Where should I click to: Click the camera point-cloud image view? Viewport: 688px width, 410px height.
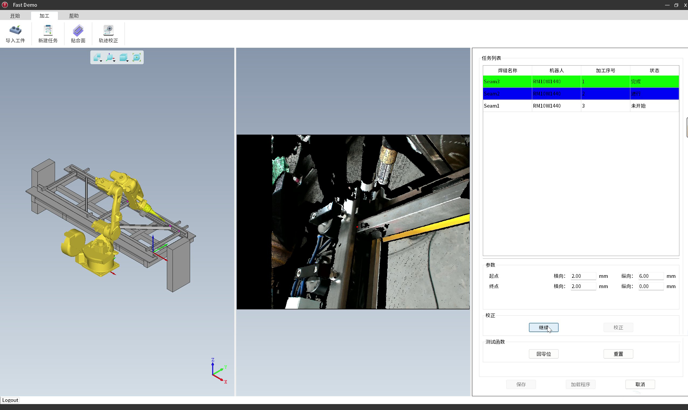pyautogui.click(x=353, y=222)
